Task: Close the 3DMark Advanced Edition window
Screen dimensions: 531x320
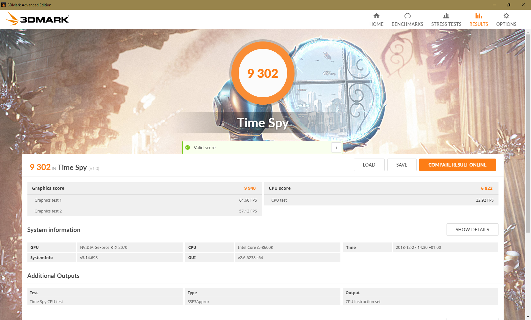Action: click(523, 5)
